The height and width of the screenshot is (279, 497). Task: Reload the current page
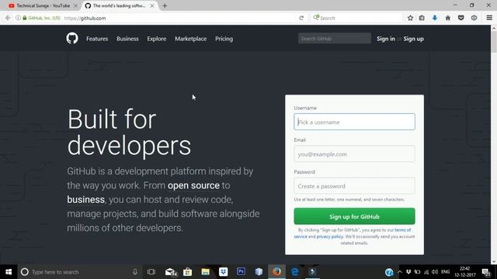click(x=301, y=18)
